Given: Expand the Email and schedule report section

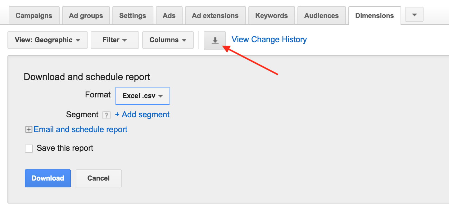Looking at the screenshot, I should coord(29,130).
